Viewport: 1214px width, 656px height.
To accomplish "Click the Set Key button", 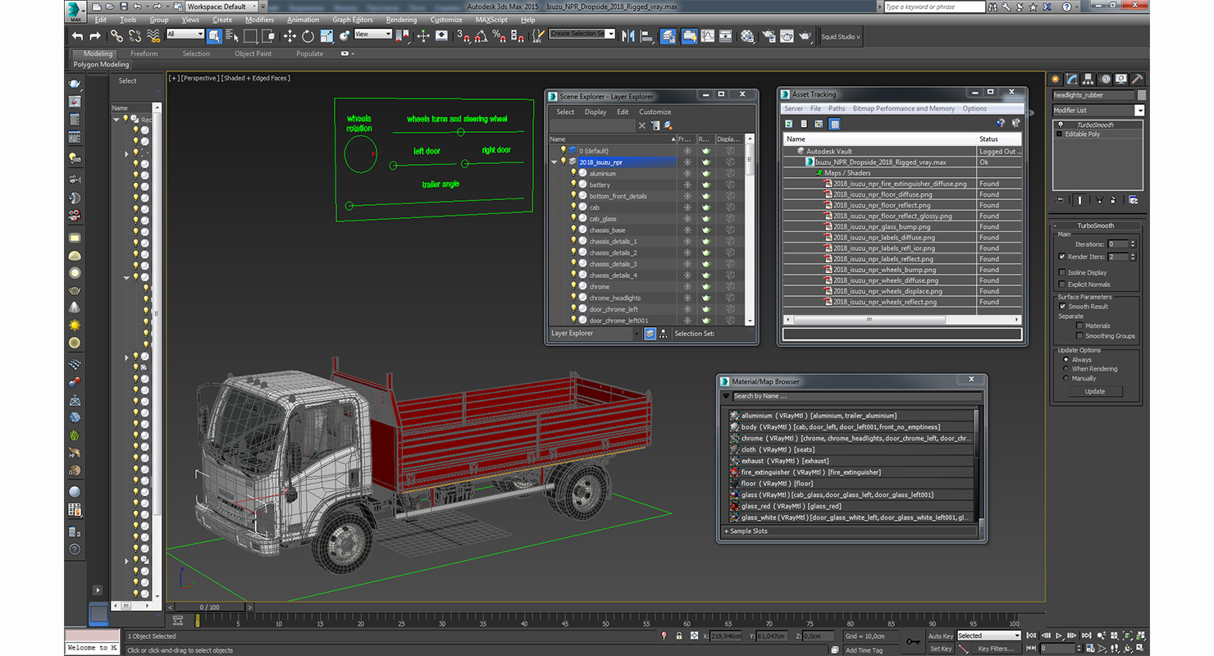I will coord(941,649).
